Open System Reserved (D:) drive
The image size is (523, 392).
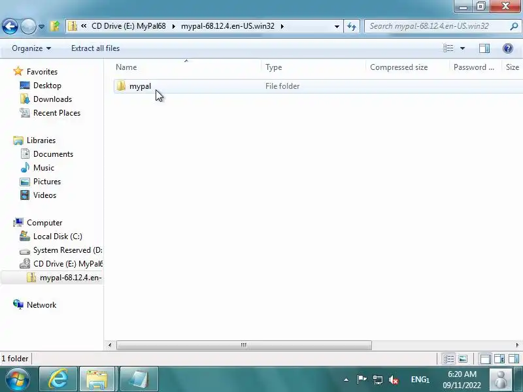click(x=68, y=250)
